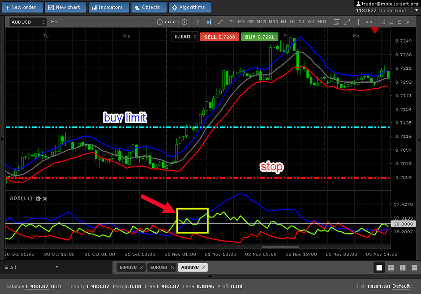Image resolution: width=421 pixels, height=294 pixels.
Task: Select the diagonal trend line drawing tool
Action: pos(347,22)
